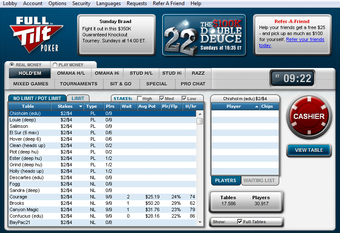Select the Hover (deep 6) table
Screen dimensions: 340x233
tap(102, 139)
